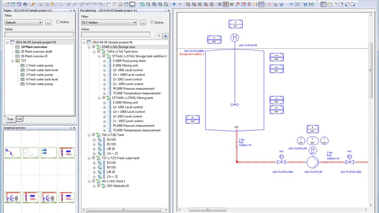This screenshot has width=379, height=213.
Task: Click the up arrow button in Pre-planning
Action: click(x=159, y=36)
